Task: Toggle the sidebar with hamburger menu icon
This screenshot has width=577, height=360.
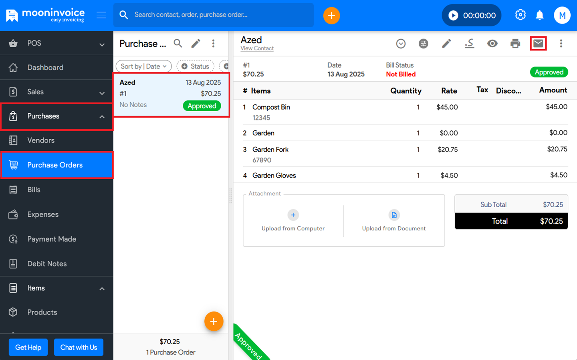Action: 101,15
